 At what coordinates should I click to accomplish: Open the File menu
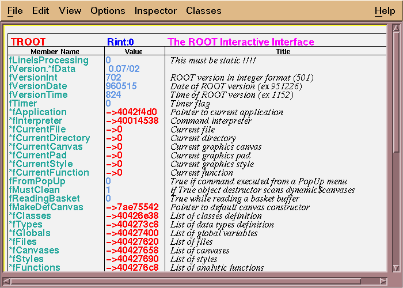click(15, 11)
